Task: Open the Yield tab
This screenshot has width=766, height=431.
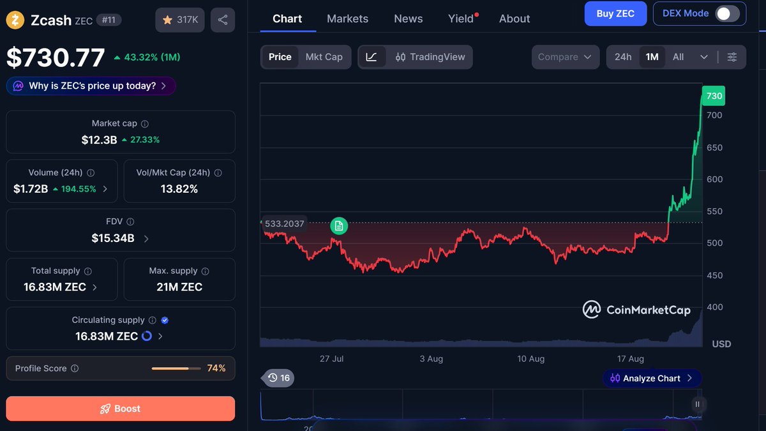Action: click(x=461, y=19)
